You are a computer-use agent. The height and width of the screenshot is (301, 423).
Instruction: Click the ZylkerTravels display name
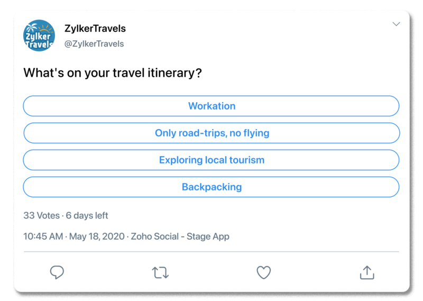coord(95,28)
